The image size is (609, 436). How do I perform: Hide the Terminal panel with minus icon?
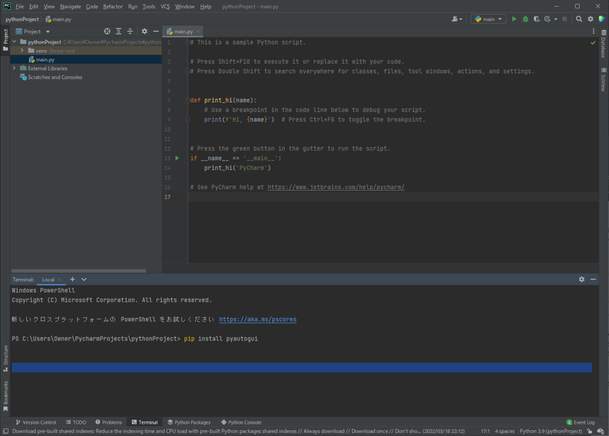[x=593, y=279]
